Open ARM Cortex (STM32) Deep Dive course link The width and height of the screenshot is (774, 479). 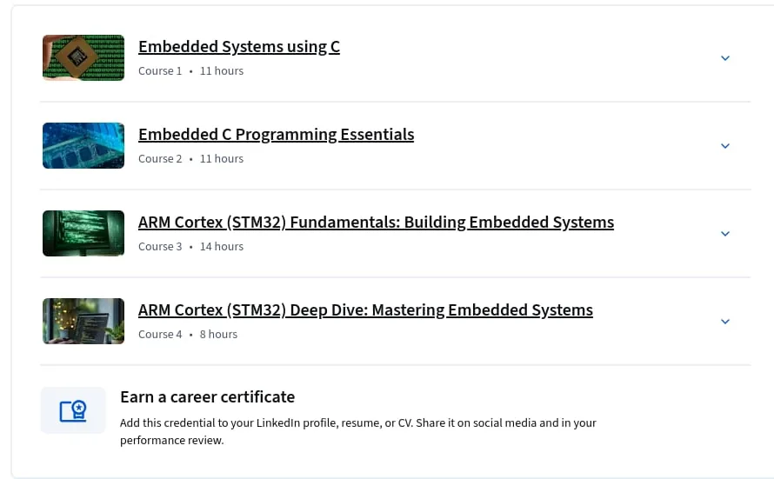click(365, 309)
